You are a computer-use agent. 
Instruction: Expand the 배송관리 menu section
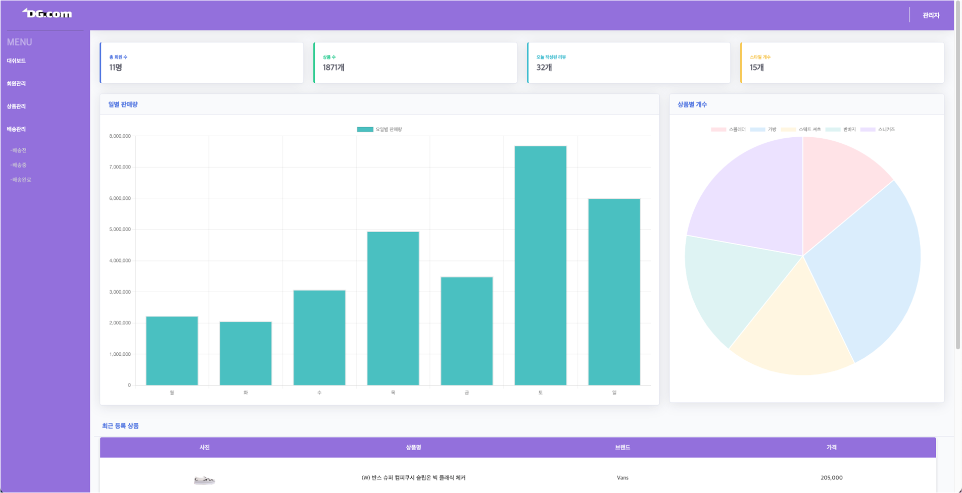16,129
